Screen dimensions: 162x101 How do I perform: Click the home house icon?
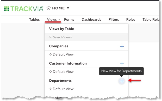coord(48,8)
